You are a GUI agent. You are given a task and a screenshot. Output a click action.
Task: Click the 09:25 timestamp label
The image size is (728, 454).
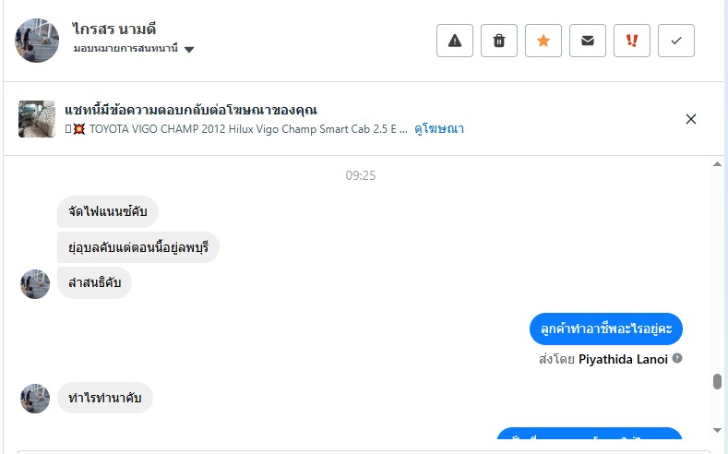tap(361, 175)
